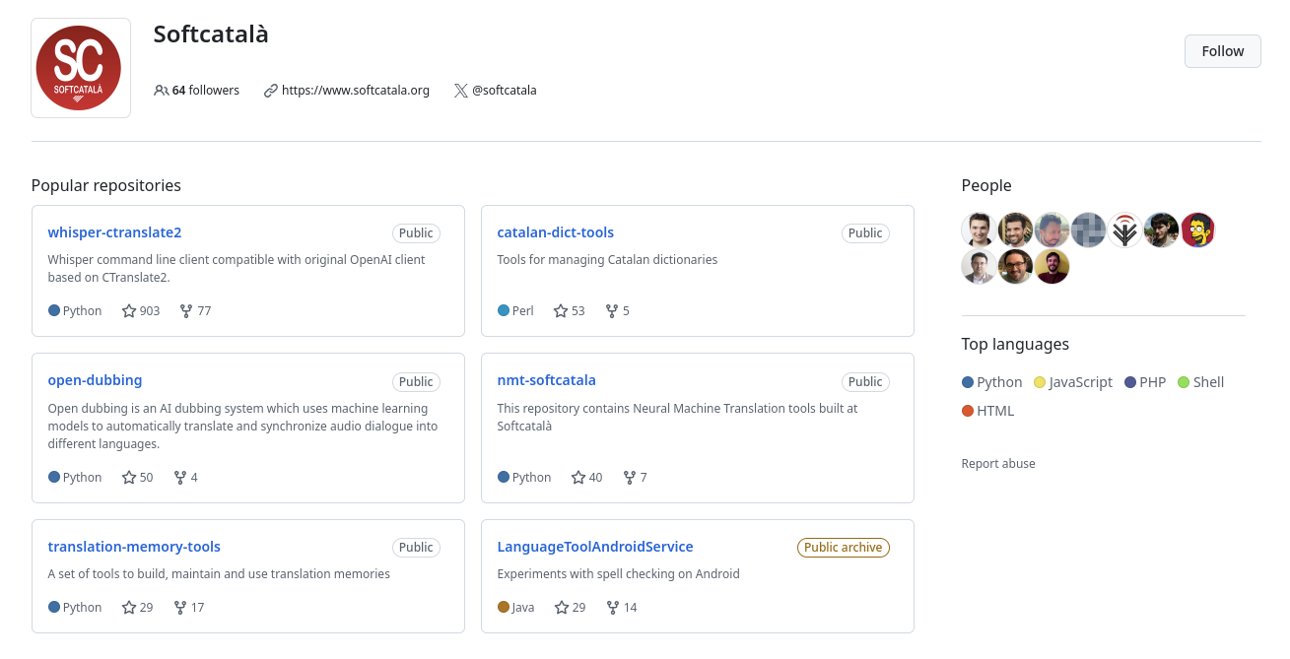Click the Public archive badge

click(x=844, y=548)
